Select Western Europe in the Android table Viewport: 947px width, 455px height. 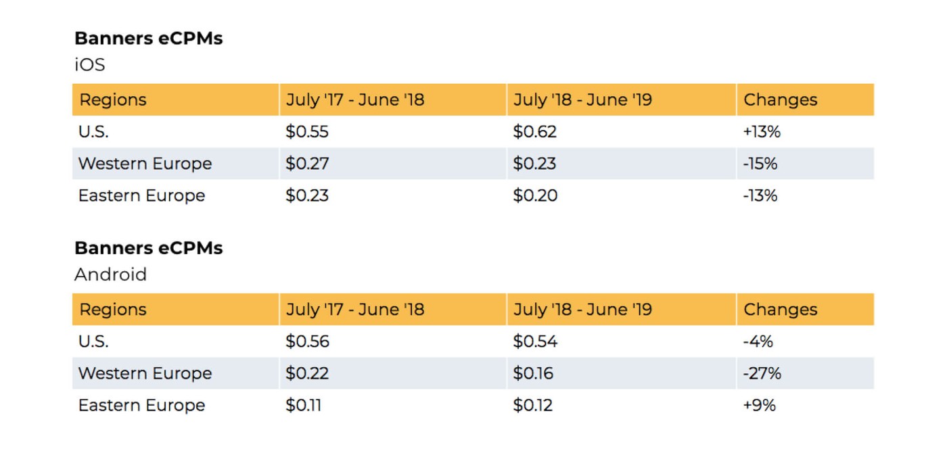pyautogui.click(x=145, y=373)
